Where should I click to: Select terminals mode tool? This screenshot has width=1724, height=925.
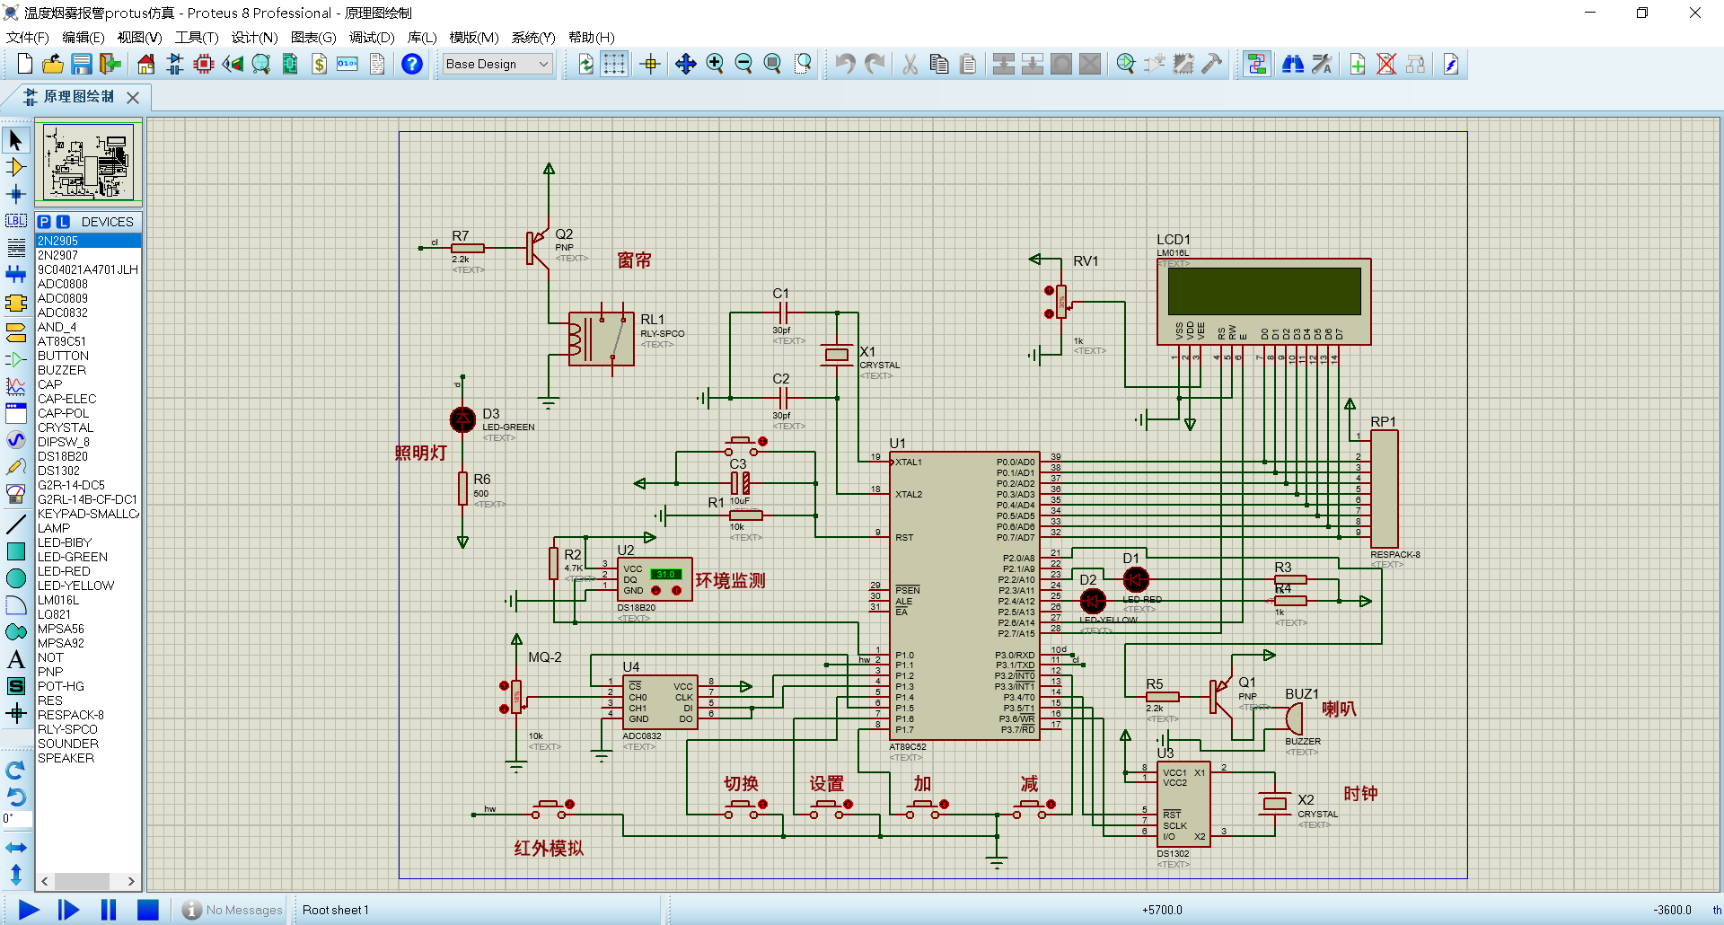[16, 333]
